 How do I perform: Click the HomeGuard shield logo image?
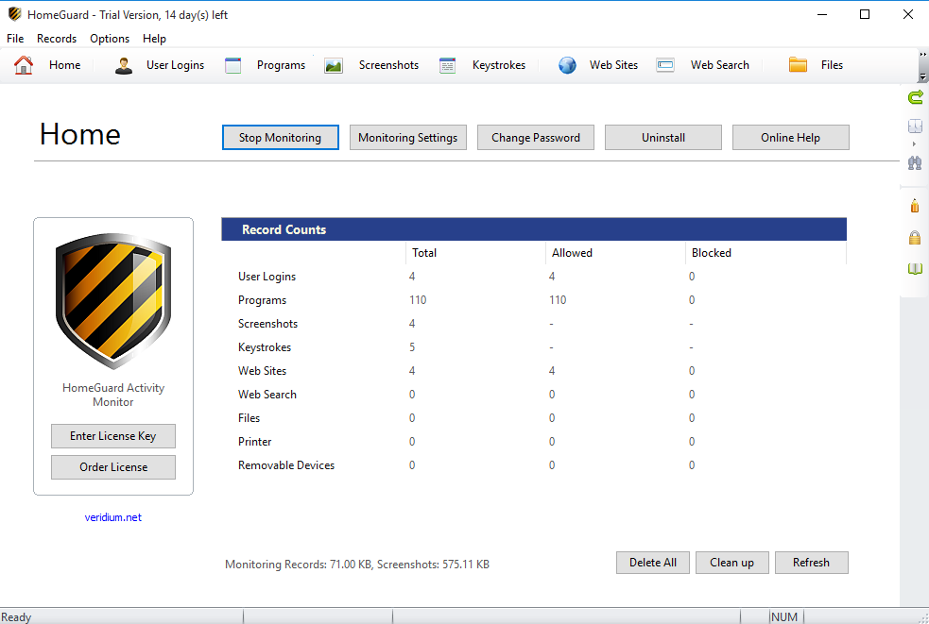[x=113, y=301]
